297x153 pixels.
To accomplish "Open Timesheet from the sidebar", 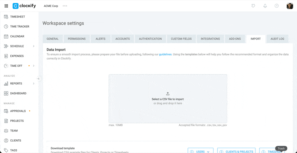I will [x=17, y=17].
